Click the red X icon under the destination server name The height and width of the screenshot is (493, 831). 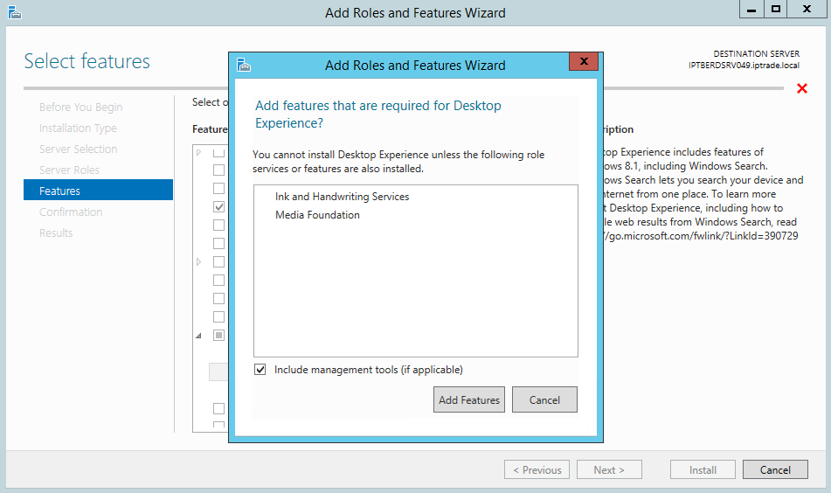[x=802, y=88]
